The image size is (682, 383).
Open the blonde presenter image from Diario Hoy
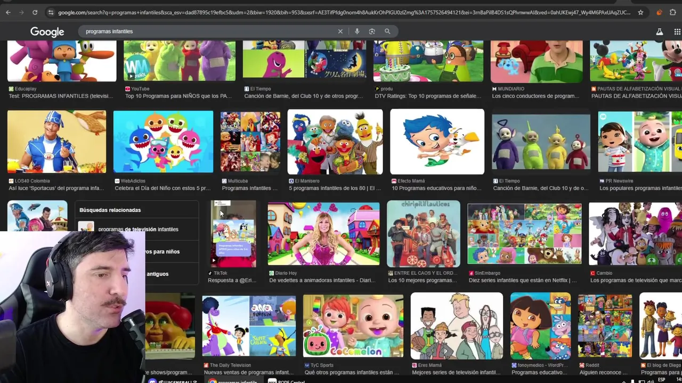click(323, 234)
